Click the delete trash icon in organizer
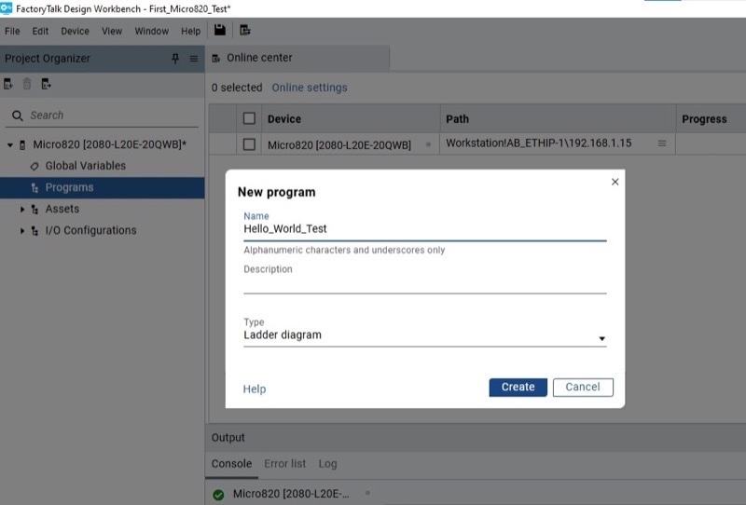The height and width of the screenshot is (505, 746). 27,84
